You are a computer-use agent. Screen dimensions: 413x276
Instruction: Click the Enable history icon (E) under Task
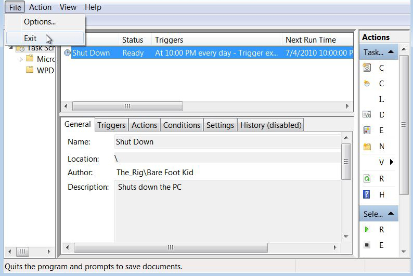tap(367, 130)
